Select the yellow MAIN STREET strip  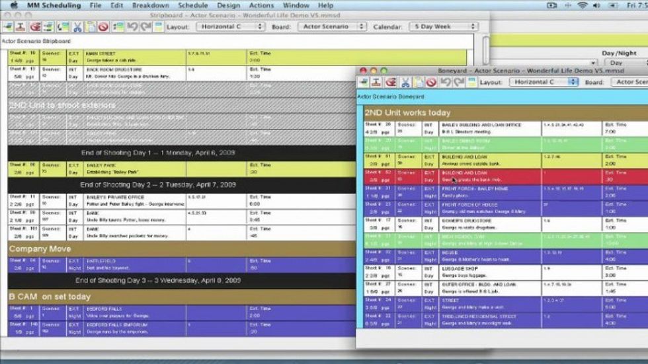coord(237,57)
